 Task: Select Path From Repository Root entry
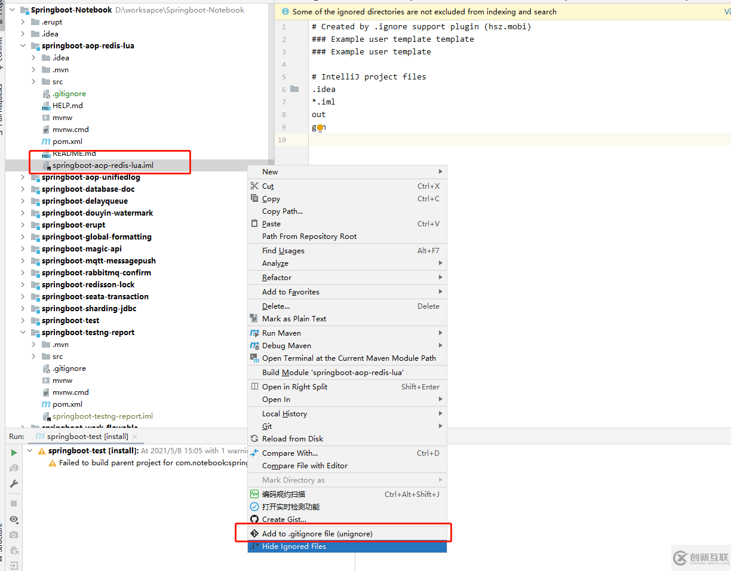[347, 237]
